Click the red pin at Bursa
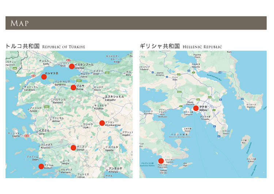The image size is (274, 194). coord(73,87)
